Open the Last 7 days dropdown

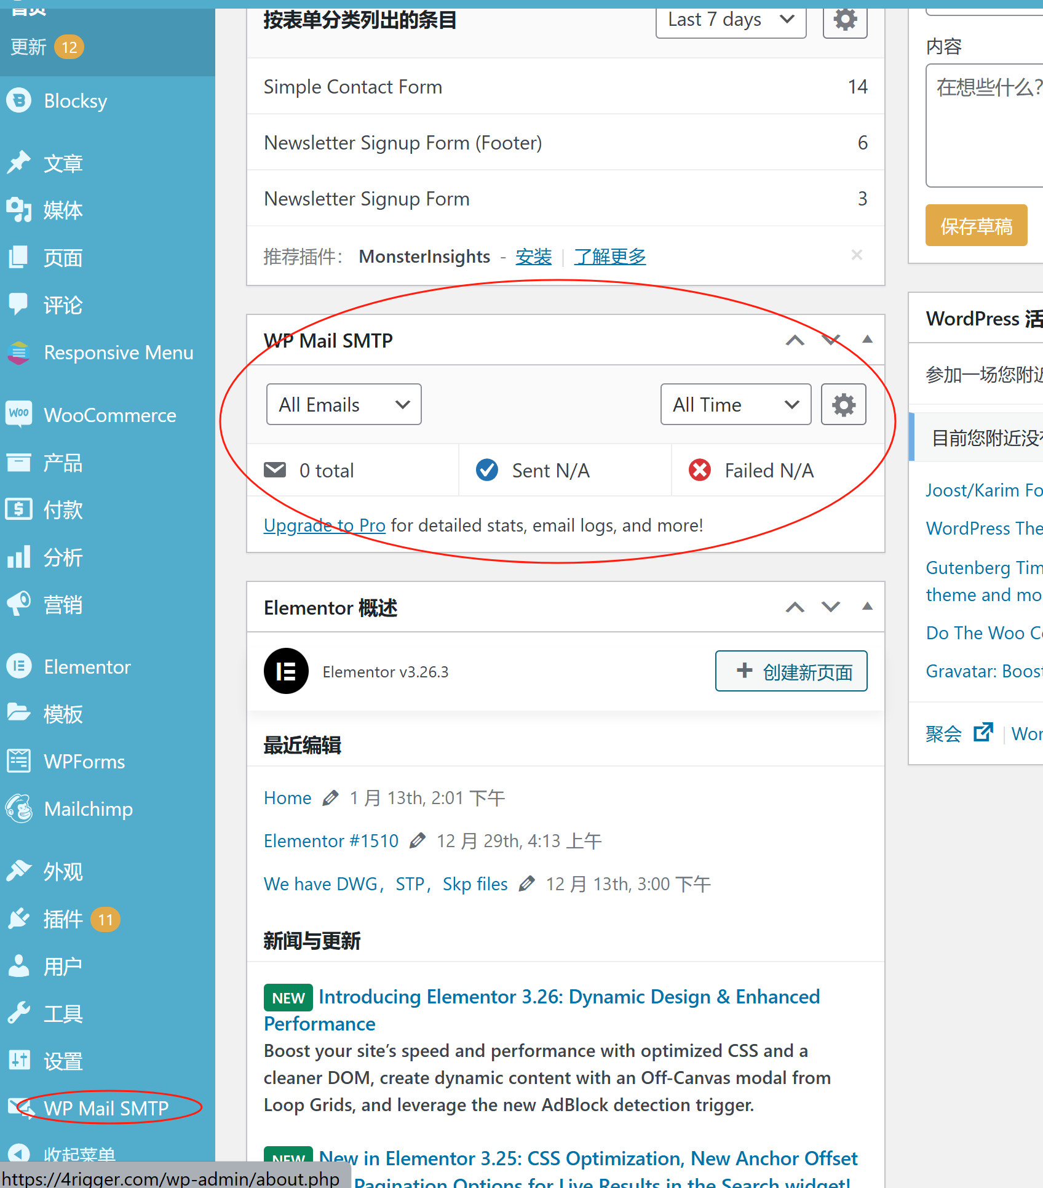coord(731,20)
